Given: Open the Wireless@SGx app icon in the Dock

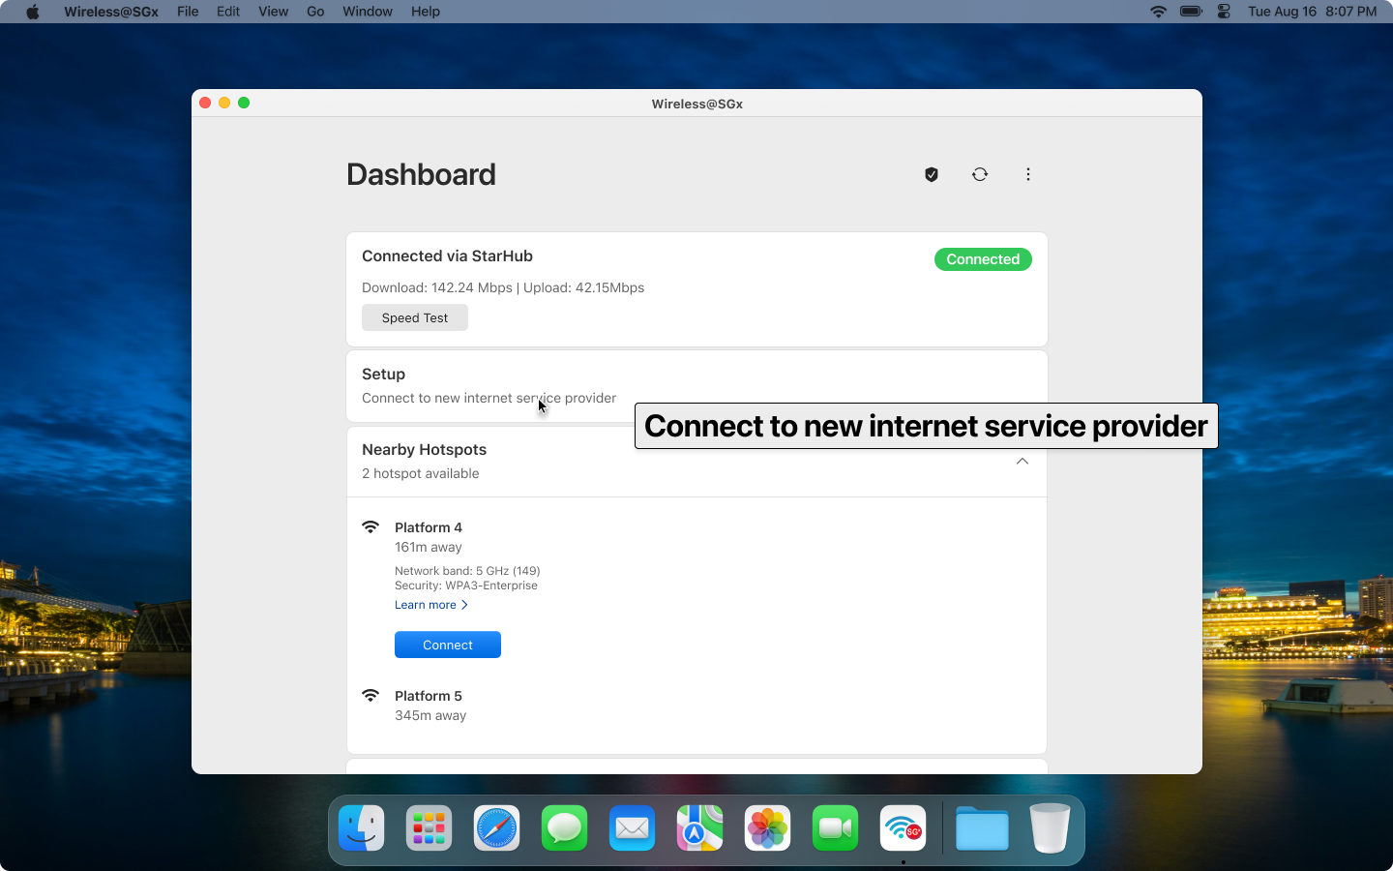Looking at the screenshot, I should [903, 828].
